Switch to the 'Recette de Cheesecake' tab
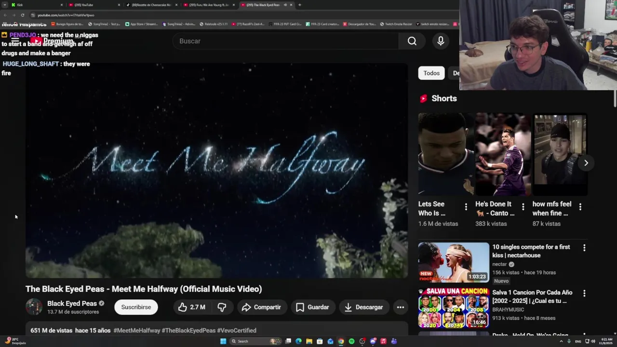This screenshot has width=617, height=347. click(x=151, y=5)
